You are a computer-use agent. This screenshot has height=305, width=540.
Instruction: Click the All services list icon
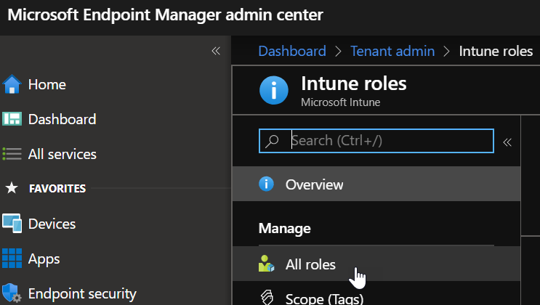[12, 154]
